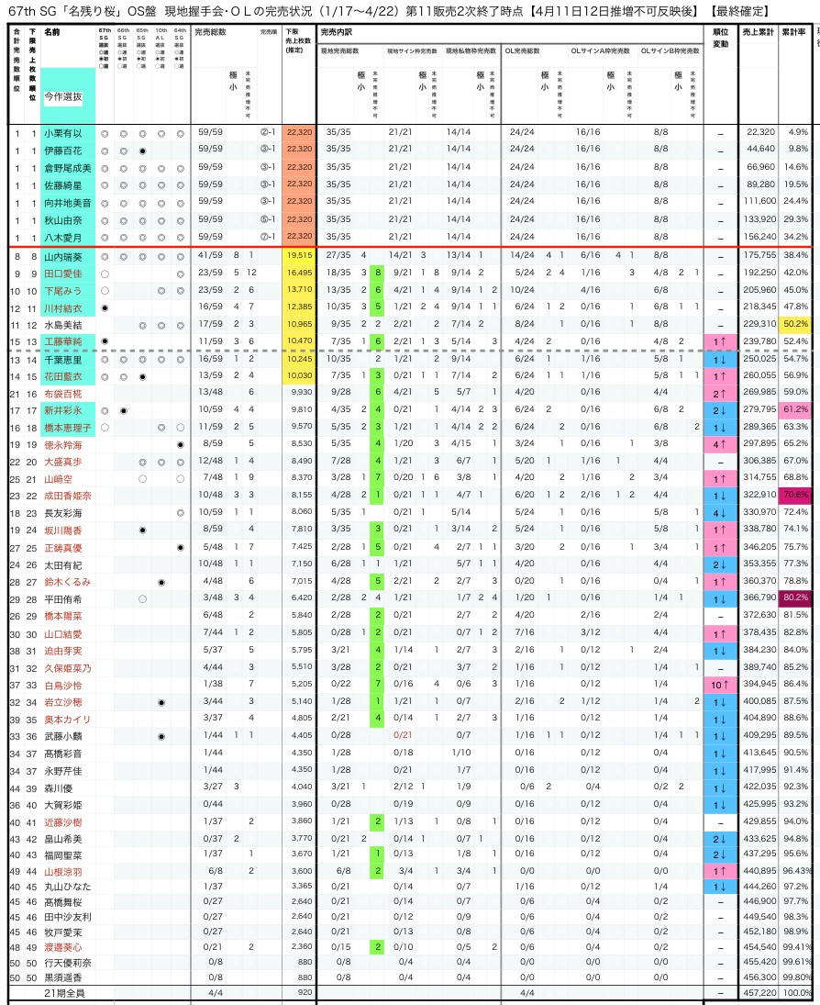Click the filled circle in 川村結衣's row
This screenshot has height=1005, width=820.
pos(105,307)
